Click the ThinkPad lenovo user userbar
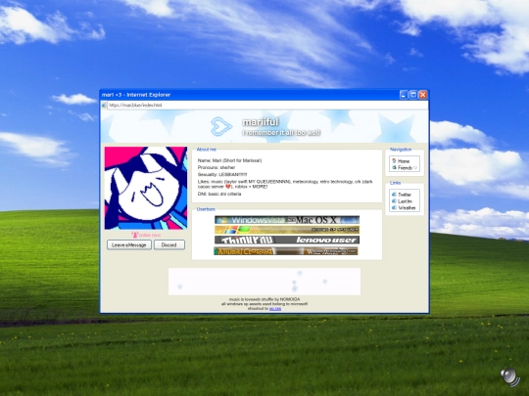This screenshot has height=396, width=529. pyautogui.click(x=287, y=240)
